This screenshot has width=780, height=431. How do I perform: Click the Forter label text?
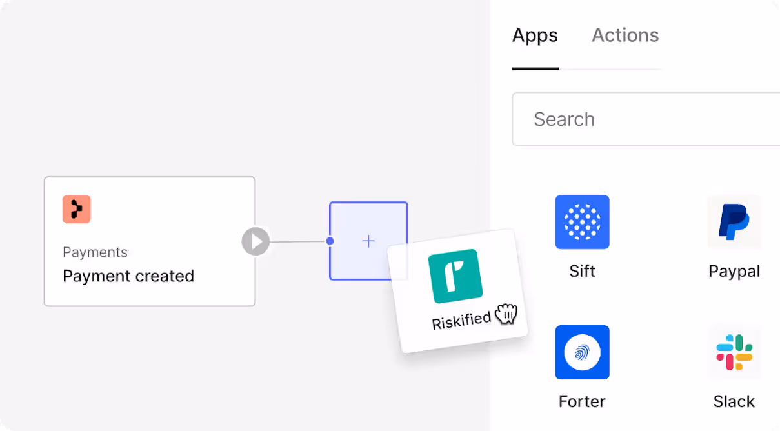point(582,401)
